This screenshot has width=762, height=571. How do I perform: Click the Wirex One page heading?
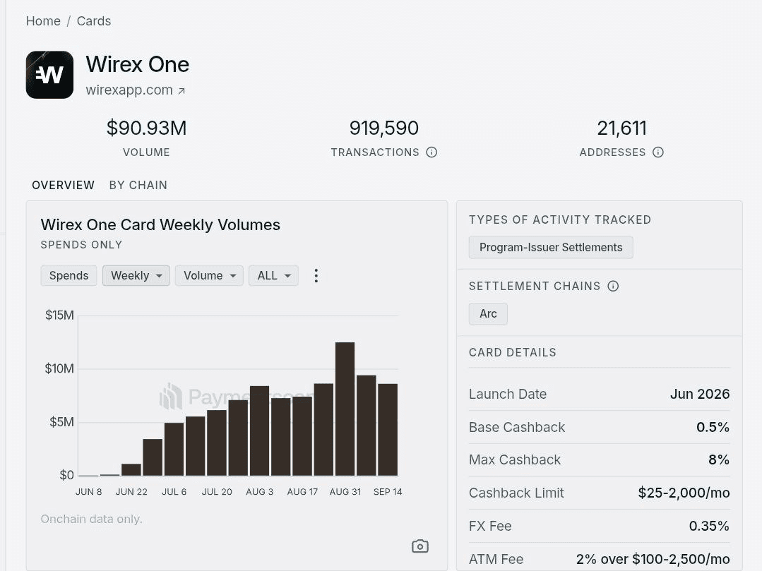pyautogui.click(x=138, y=64)
